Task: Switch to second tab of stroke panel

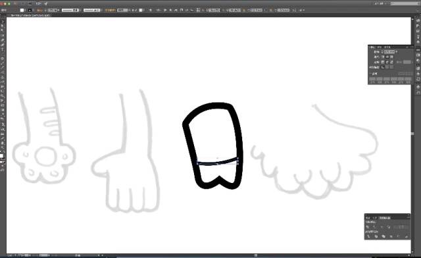Action: point(380,47)
